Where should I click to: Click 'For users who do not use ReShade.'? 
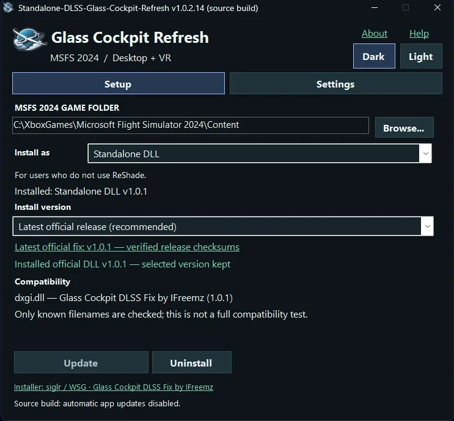tap(80, 175)
